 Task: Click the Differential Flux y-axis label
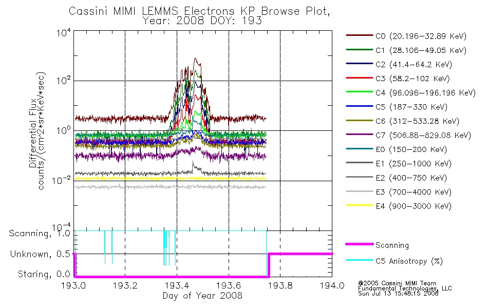tap(33, 134)
